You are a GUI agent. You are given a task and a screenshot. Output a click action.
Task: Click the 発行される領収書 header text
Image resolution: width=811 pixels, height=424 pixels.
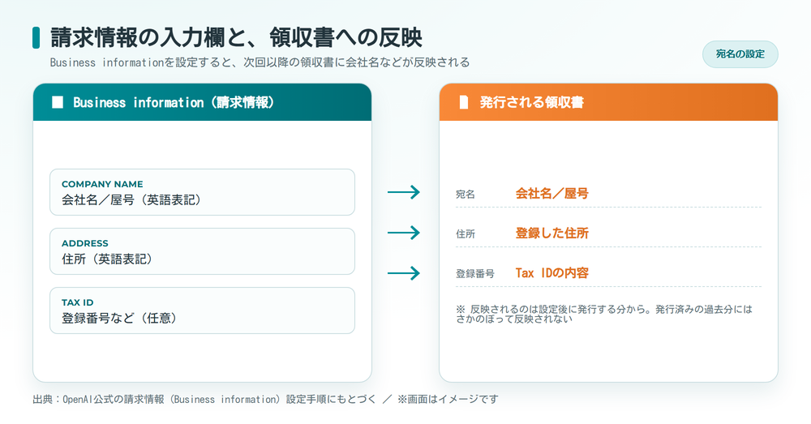pyautogui.click(x=532, y=102)
